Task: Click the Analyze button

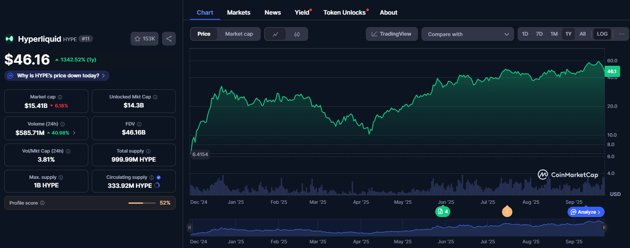Action: click(586, 212)
